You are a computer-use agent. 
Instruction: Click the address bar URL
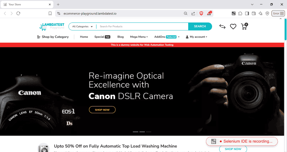(x=90, y=13)
